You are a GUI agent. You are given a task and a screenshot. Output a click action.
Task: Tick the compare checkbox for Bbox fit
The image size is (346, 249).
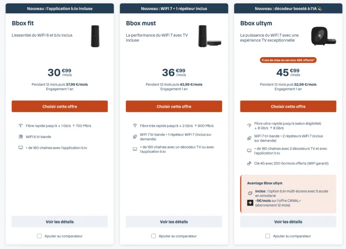coord(39,236)
